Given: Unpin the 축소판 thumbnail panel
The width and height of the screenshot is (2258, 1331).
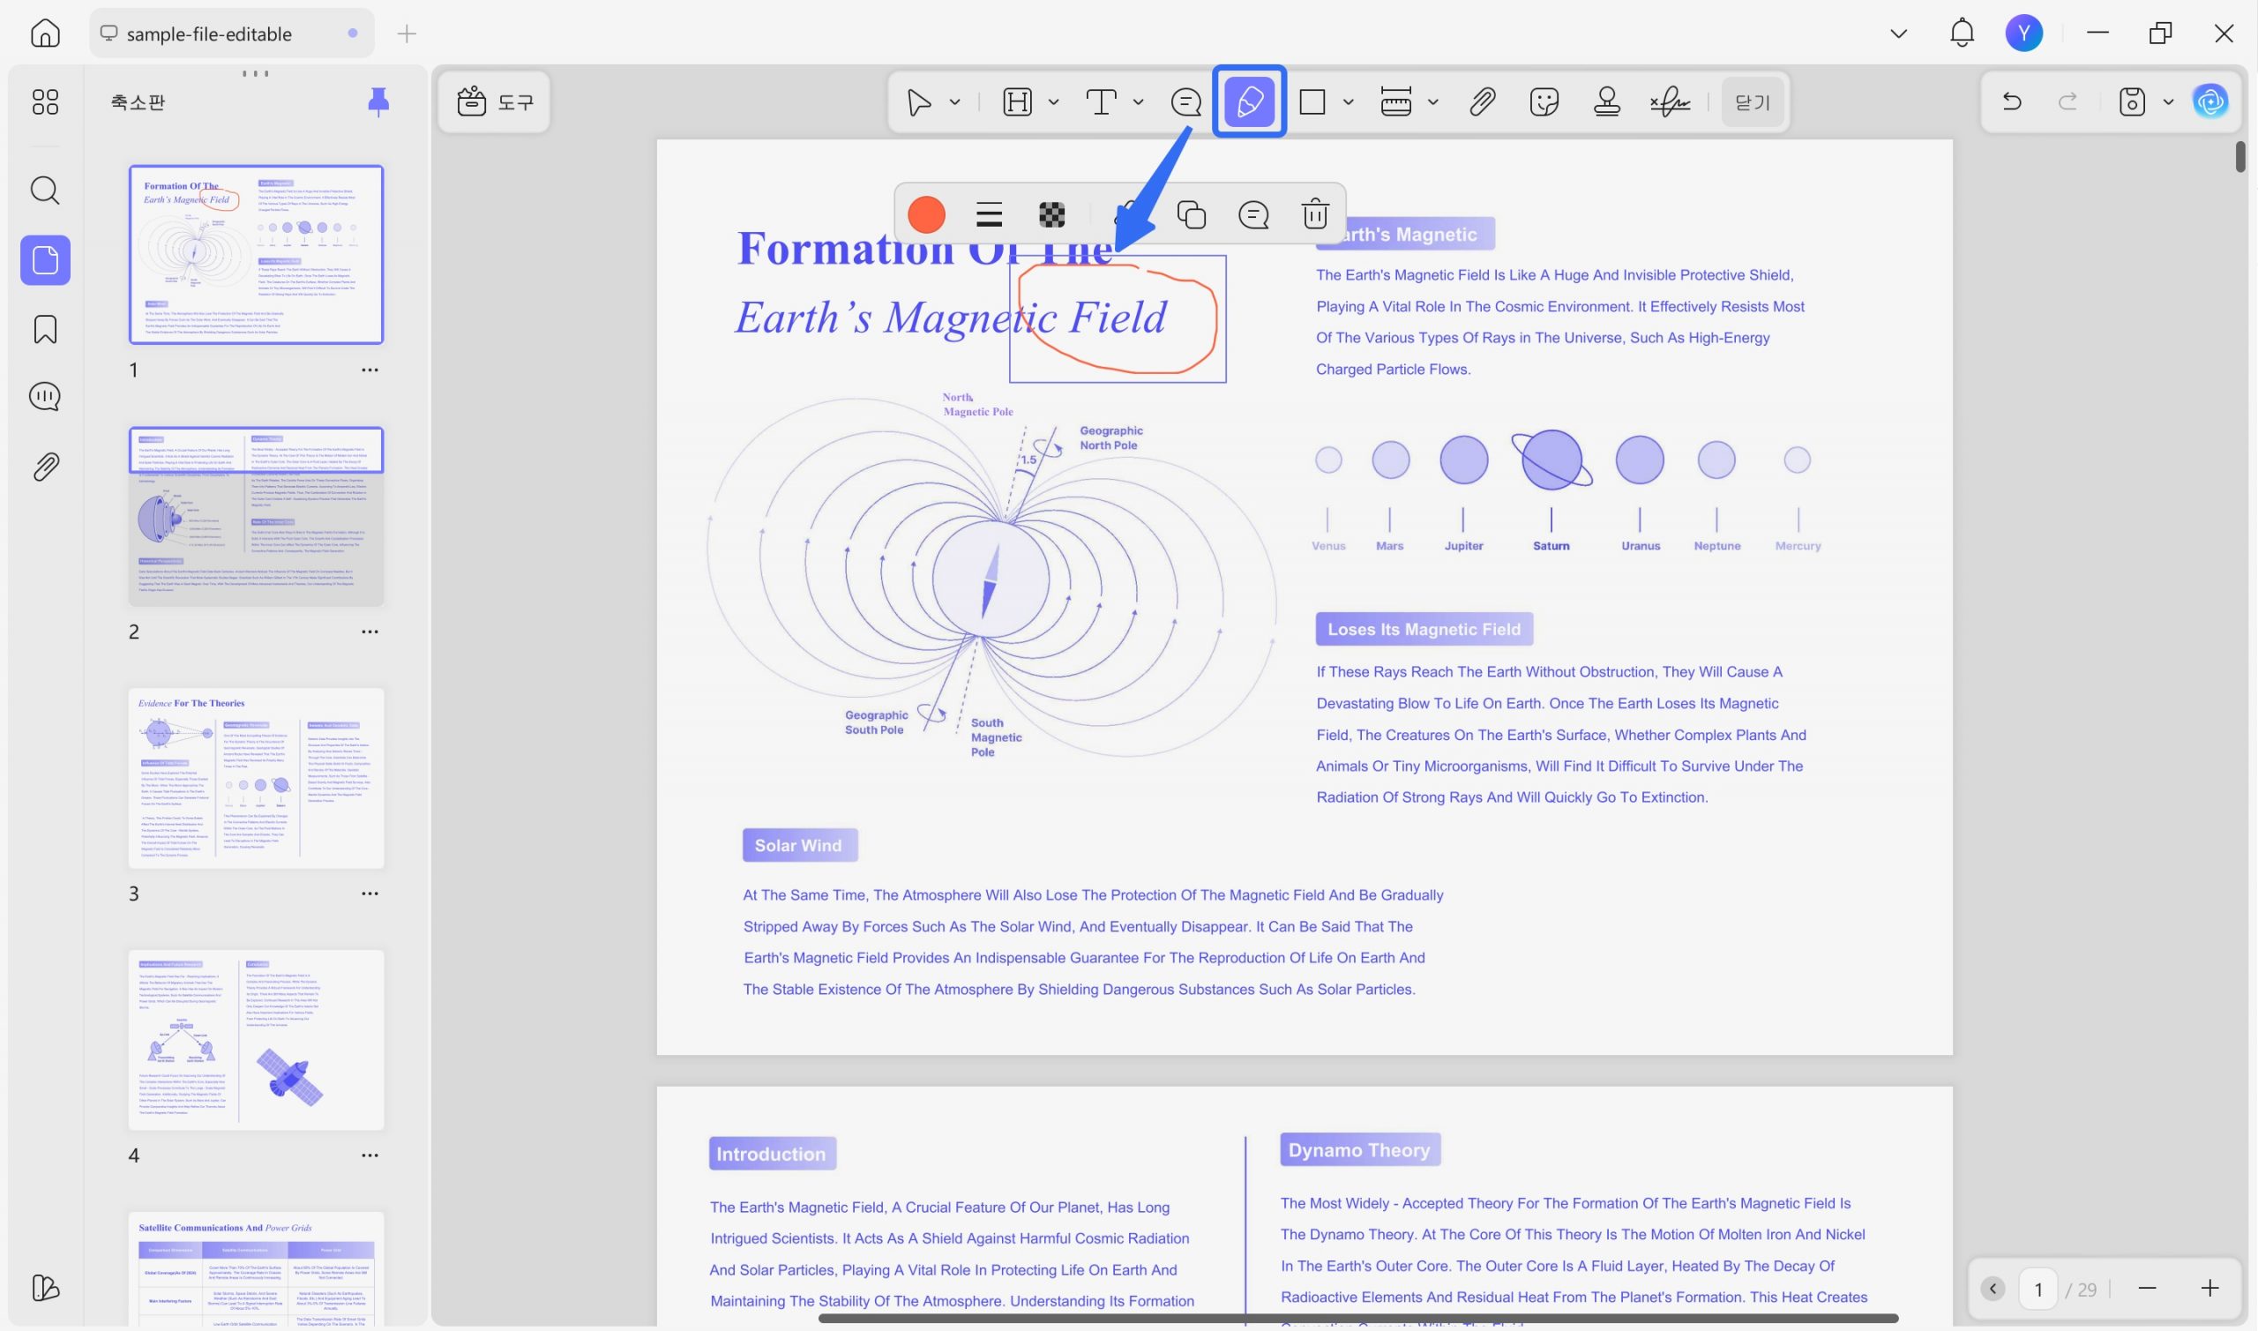Looking at the screenshot, I should tap(378, 101).
